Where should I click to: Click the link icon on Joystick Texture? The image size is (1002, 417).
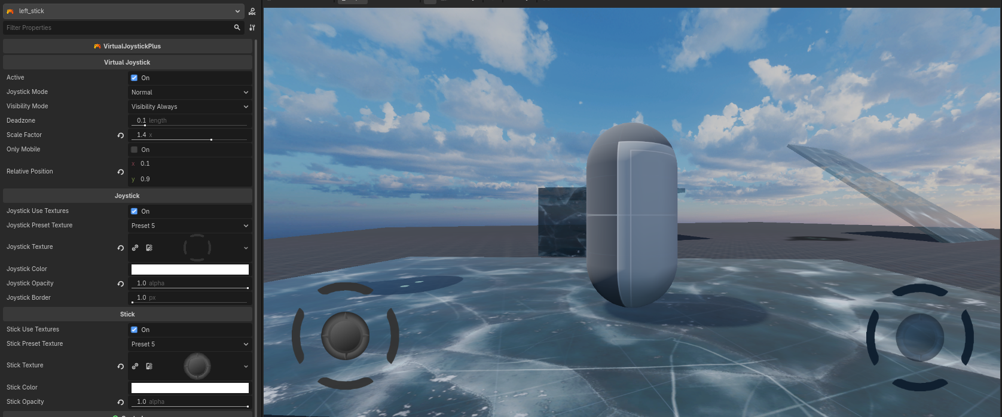coord(135,248)
